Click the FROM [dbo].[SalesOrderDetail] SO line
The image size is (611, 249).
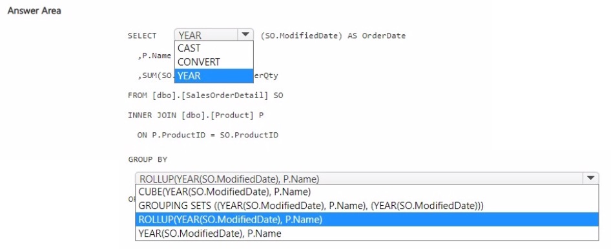[205, 95]
